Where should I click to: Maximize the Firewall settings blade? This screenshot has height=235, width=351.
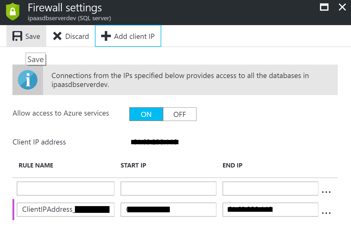[324, 7]
